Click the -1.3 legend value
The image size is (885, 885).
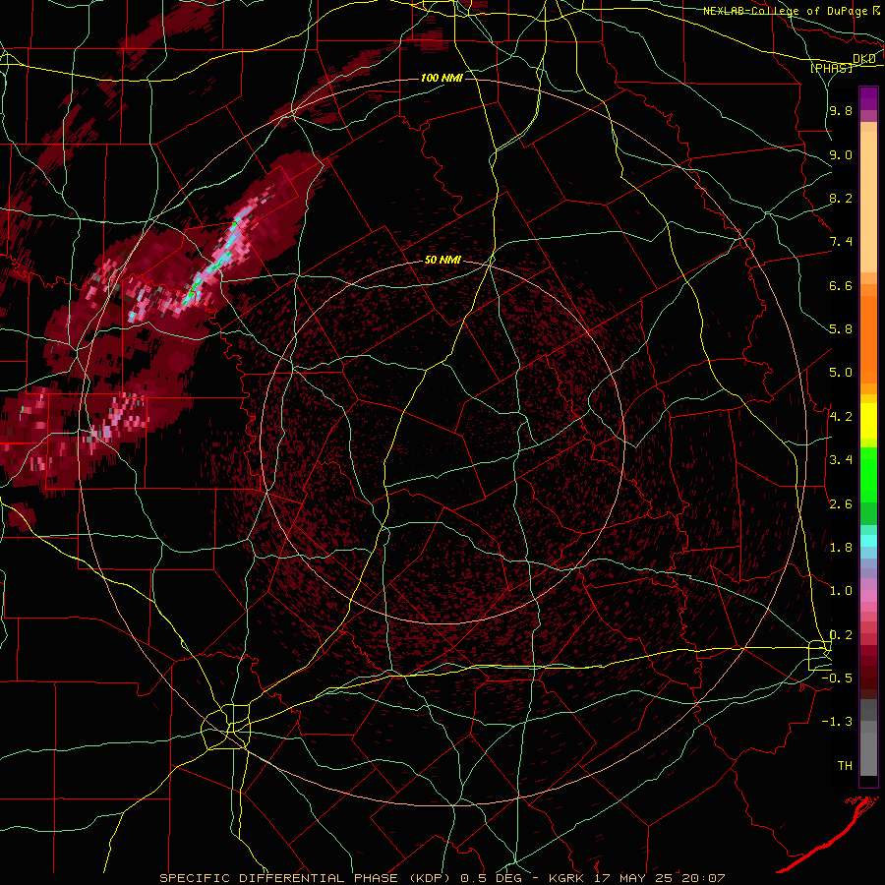837,722
